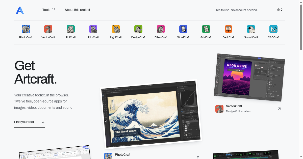Select the DeckCraft presentation icon
Viewport: 303px width, 159px height.
coord(229,29)
